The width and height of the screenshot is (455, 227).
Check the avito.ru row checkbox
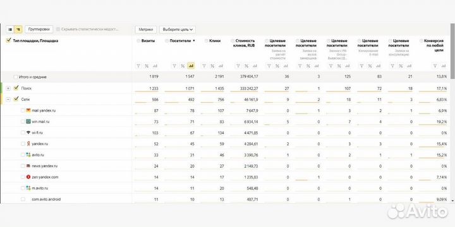pyautogui.click(x=23, y=155)
